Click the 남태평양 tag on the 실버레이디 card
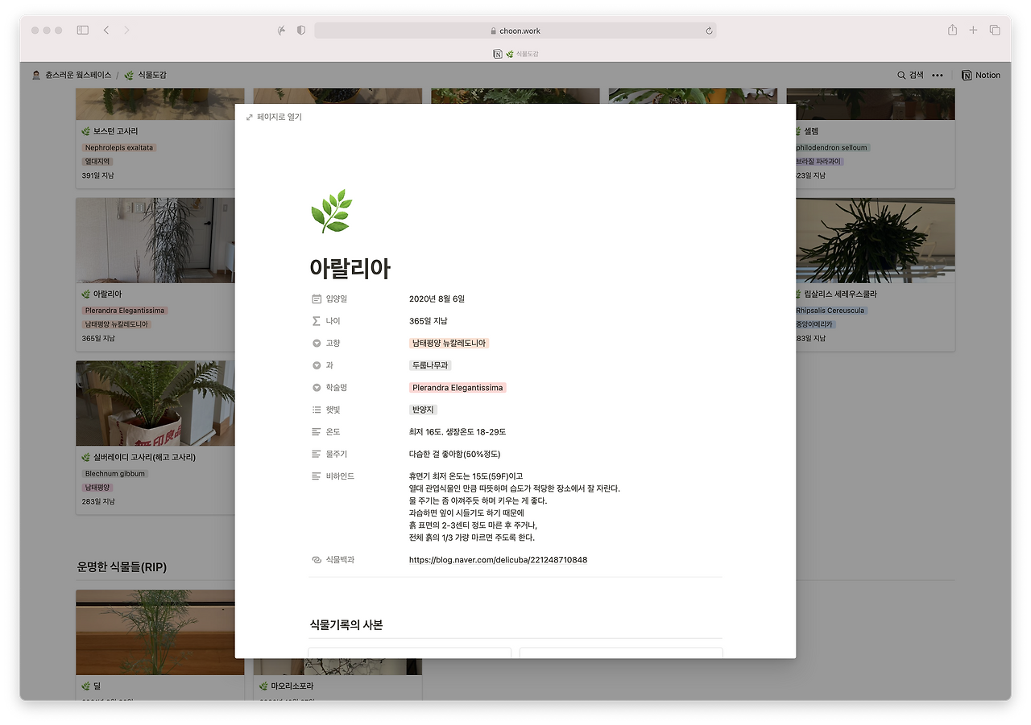 [97, 488]
